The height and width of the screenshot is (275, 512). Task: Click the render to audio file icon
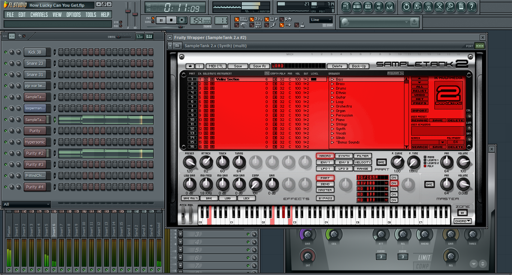(x=428, y=6)
